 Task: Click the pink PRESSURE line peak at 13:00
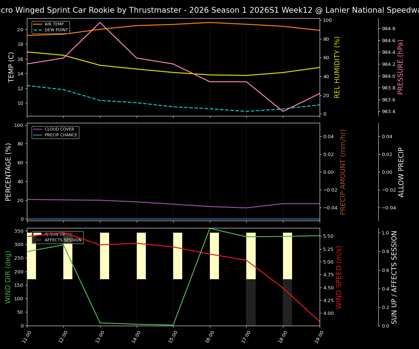[100, 23]
